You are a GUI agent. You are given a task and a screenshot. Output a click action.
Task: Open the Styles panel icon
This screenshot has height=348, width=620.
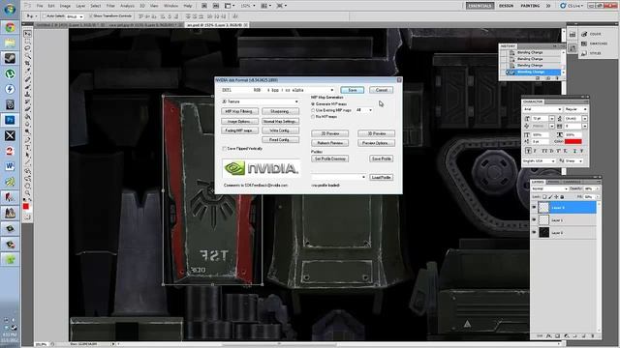pyautogui.click(x=584, y=53)
